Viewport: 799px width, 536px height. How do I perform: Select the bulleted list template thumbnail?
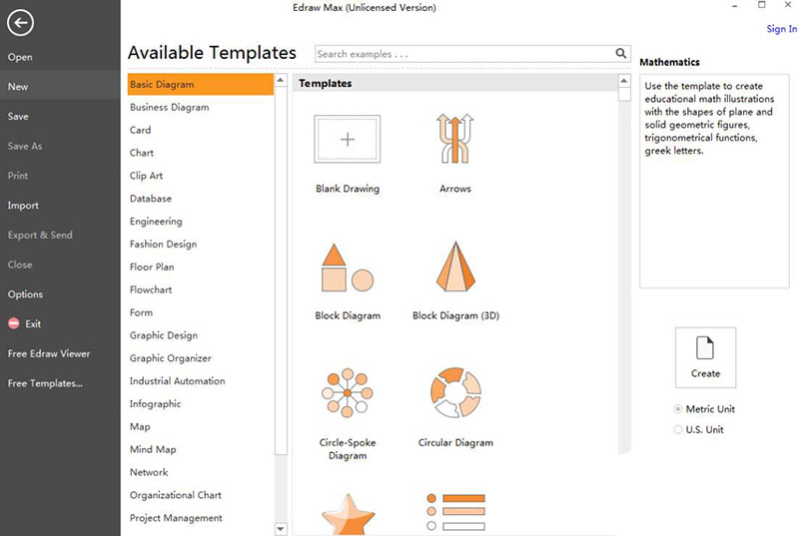click(x=455, y=512)
